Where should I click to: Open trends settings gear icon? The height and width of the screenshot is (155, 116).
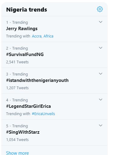click(100, 9)
